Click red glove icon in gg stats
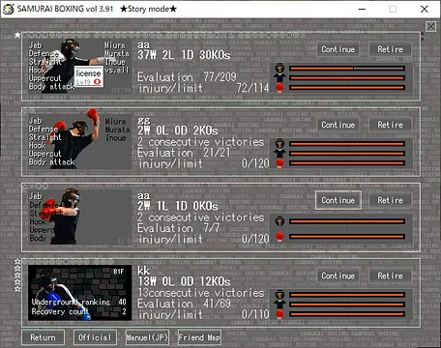 point(279,163)
